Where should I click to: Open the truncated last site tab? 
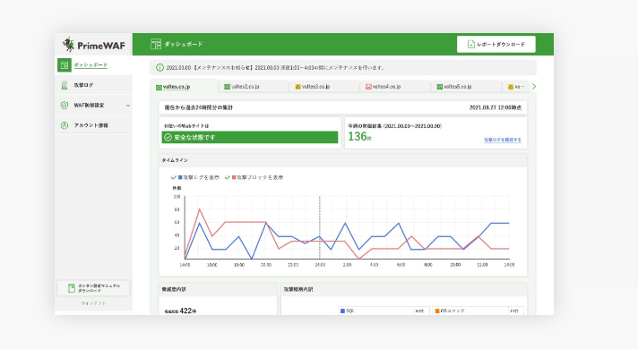click(x=516, y=87)
